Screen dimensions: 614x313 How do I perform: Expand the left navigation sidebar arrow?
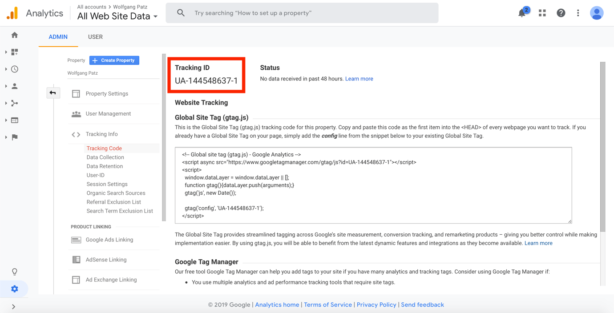[x=13, y=307]
